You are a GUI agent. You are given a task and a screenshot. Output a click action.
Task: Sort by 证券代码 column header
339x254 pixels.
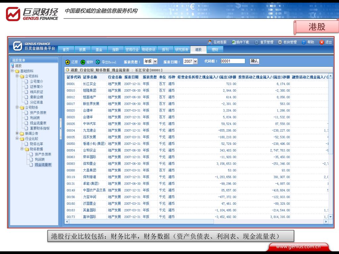pos(73,77)
